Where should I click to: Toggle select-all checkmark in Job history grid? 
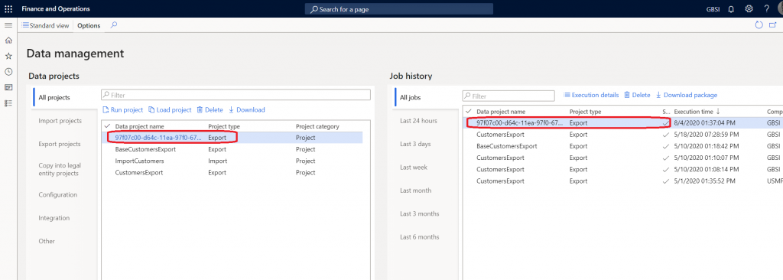(468, 112)
